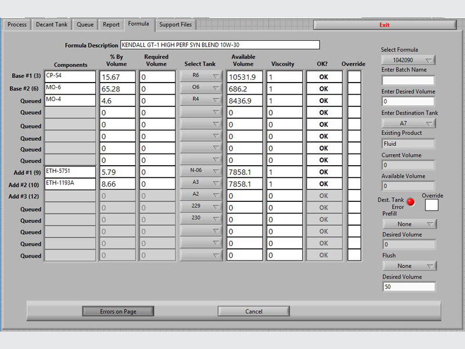Viewport: 465px width, 349px height.
Task: Toggle Override box for the 230 tank row
Action: click(x=354, y=219)
